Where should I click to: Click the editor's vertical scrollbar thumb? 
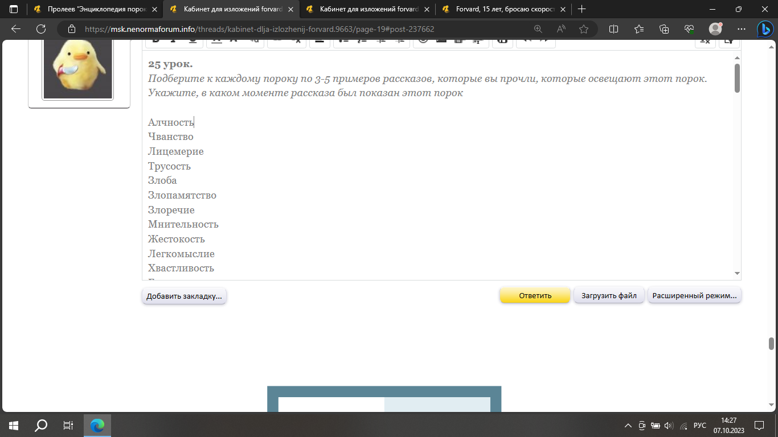(x=737, y=78)
